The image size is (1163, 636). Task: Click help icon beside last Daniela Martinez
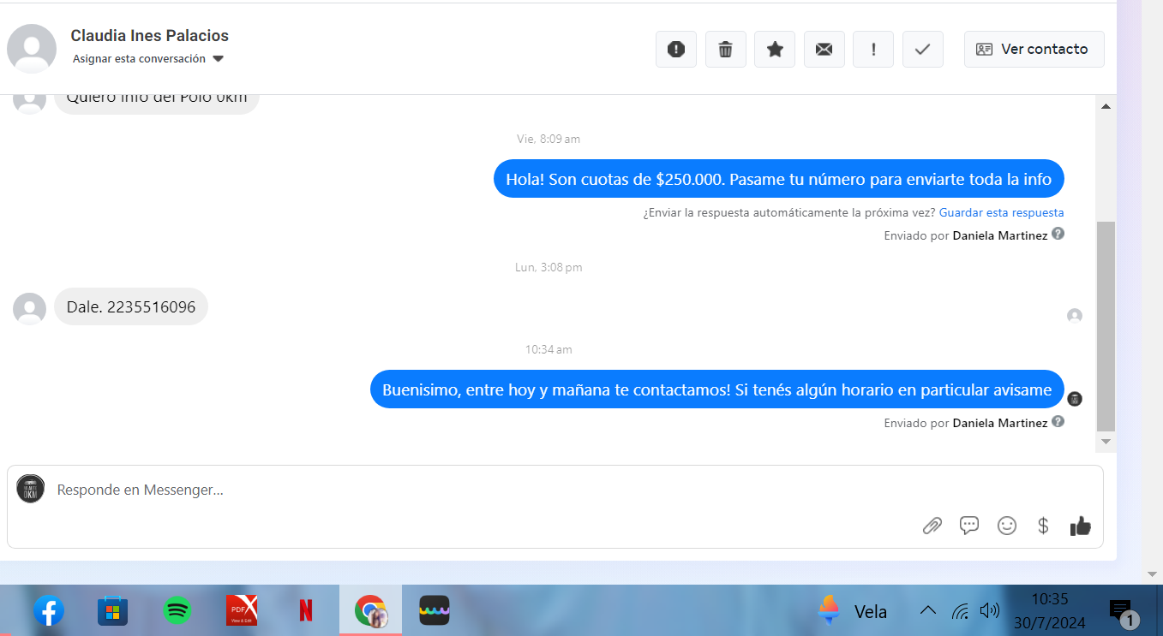[x=1058, y=422]
